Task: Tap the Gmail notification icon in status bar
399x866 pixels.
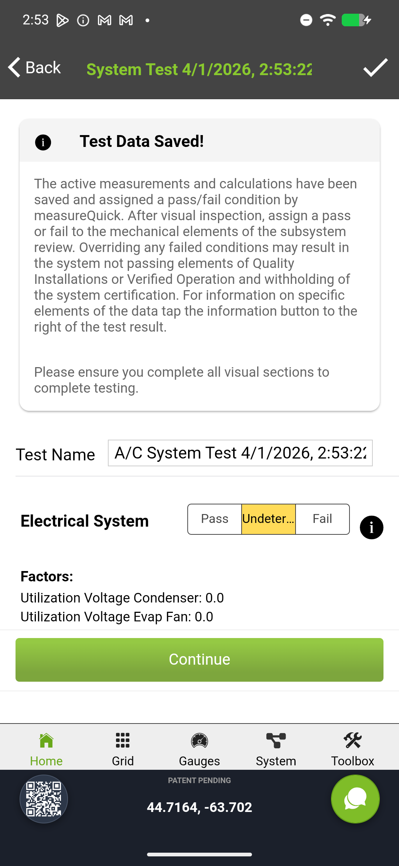Action: point(105,20)
